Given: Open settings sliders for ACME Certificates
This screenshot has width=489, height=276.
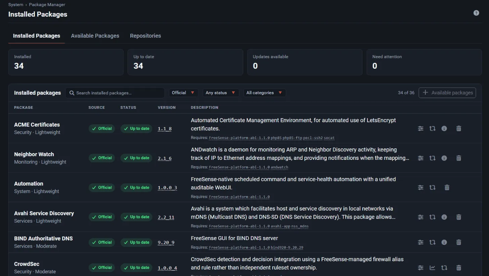Looking at the screenshot, I should pyautogui.click(x=420, y=128).
